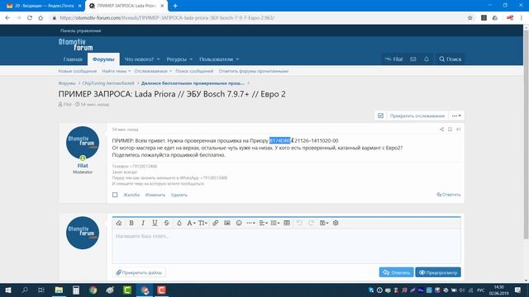Reload the page in browser
The image size is (529, 297).
pos(30,18)
